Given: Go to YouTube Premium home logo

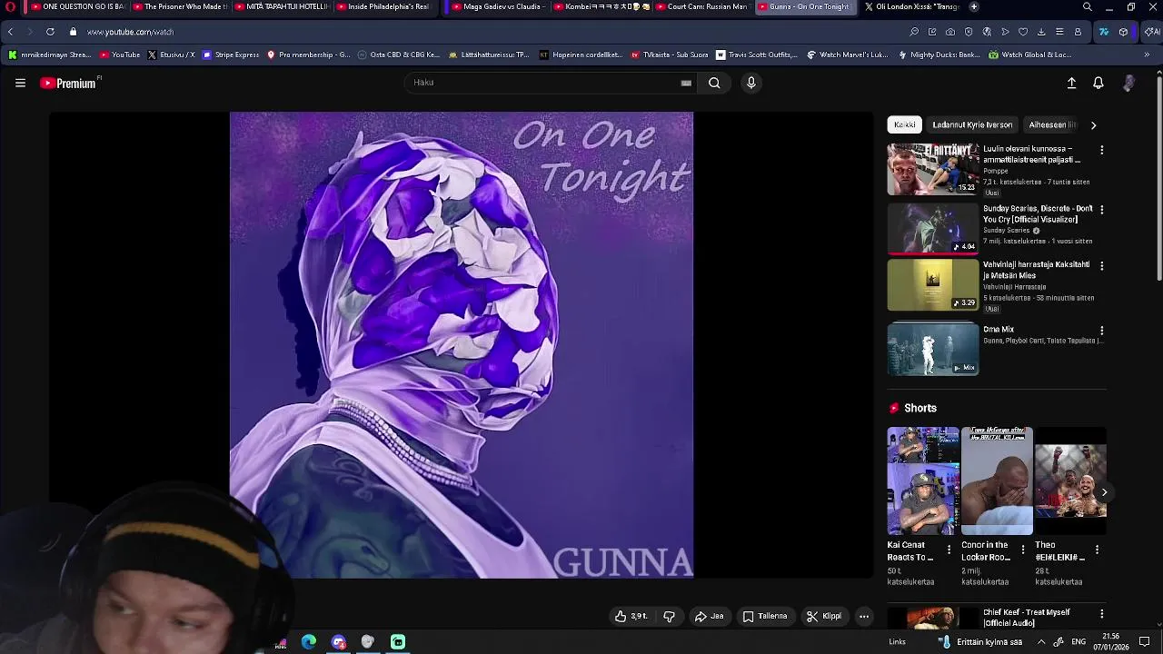Looking at the screenshot, I should tap(68, 83).
